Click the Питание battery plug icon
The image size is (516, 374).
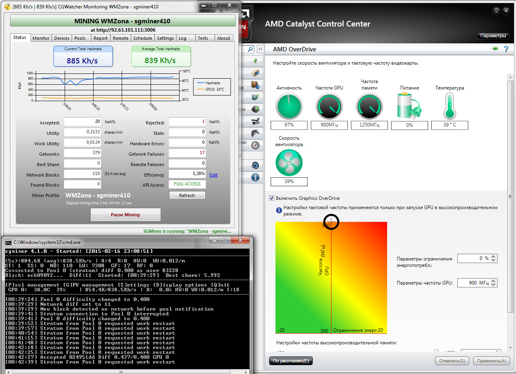(409, 106)
